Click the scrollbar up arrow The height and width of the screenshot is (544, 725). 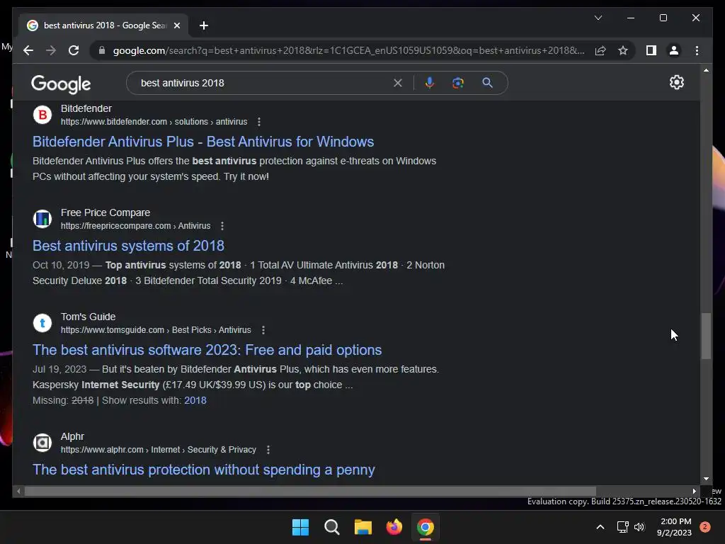coord(706,70)
